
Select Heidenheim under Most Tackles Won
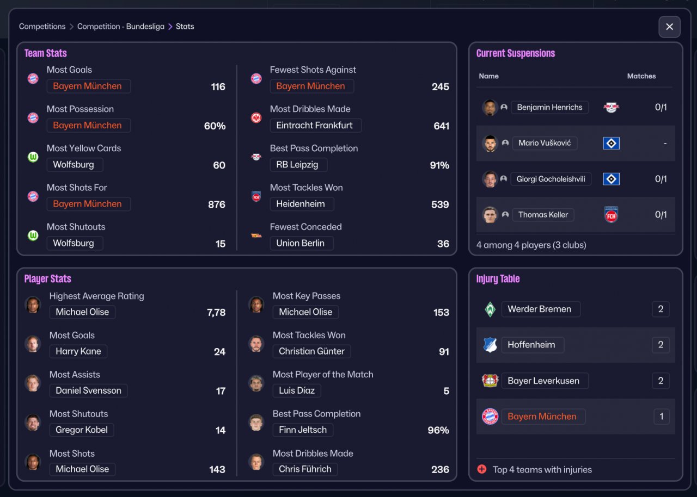pos(301,204)
